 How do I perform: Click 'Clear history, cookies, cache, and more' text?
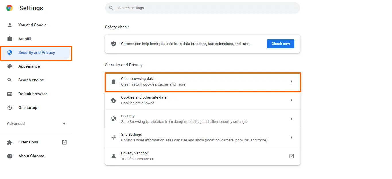pos(153,84)
